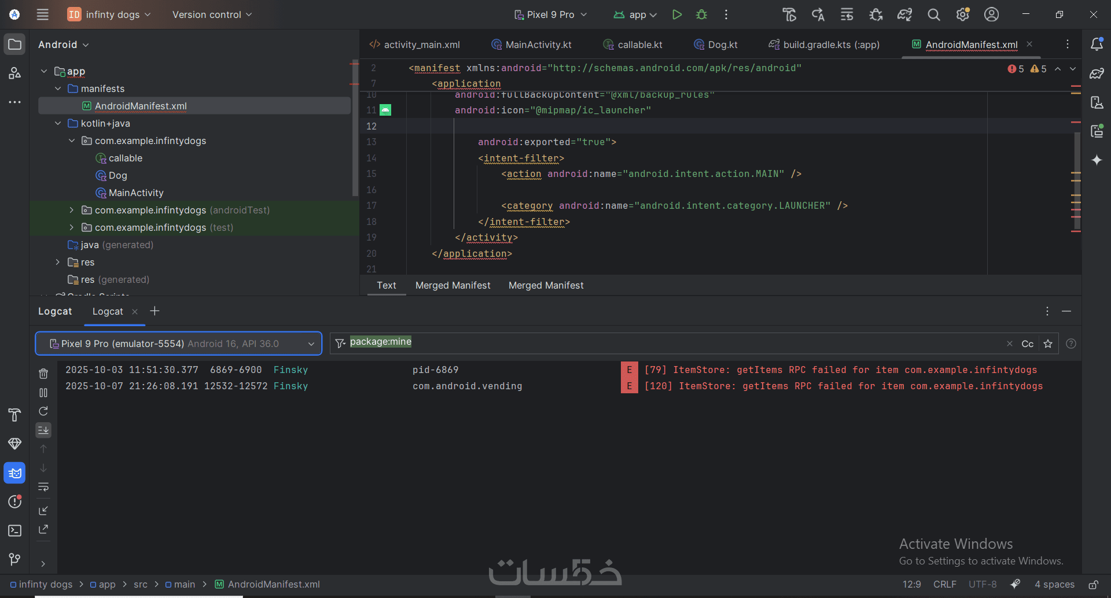Collapse the manifests folder
1111x598 pixels.
coord(58,88)
